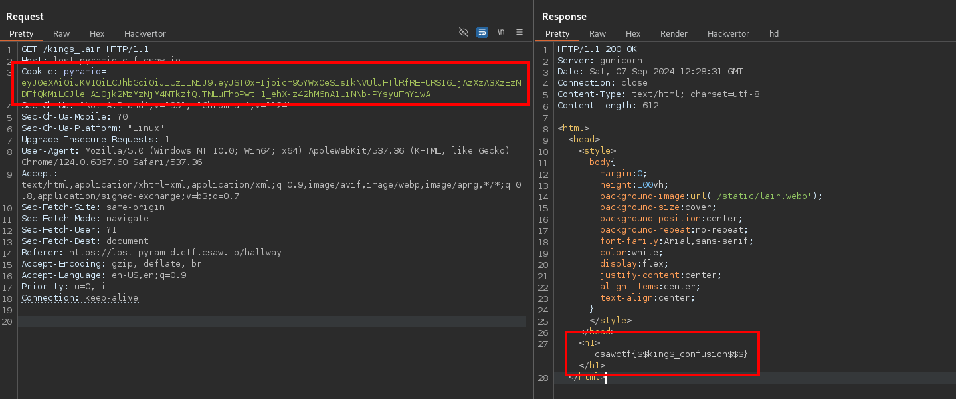The image size is (956, 399).
Task: Click the csawctf{$$king$_confusion$$$} flag text
Action: (672, 354)
